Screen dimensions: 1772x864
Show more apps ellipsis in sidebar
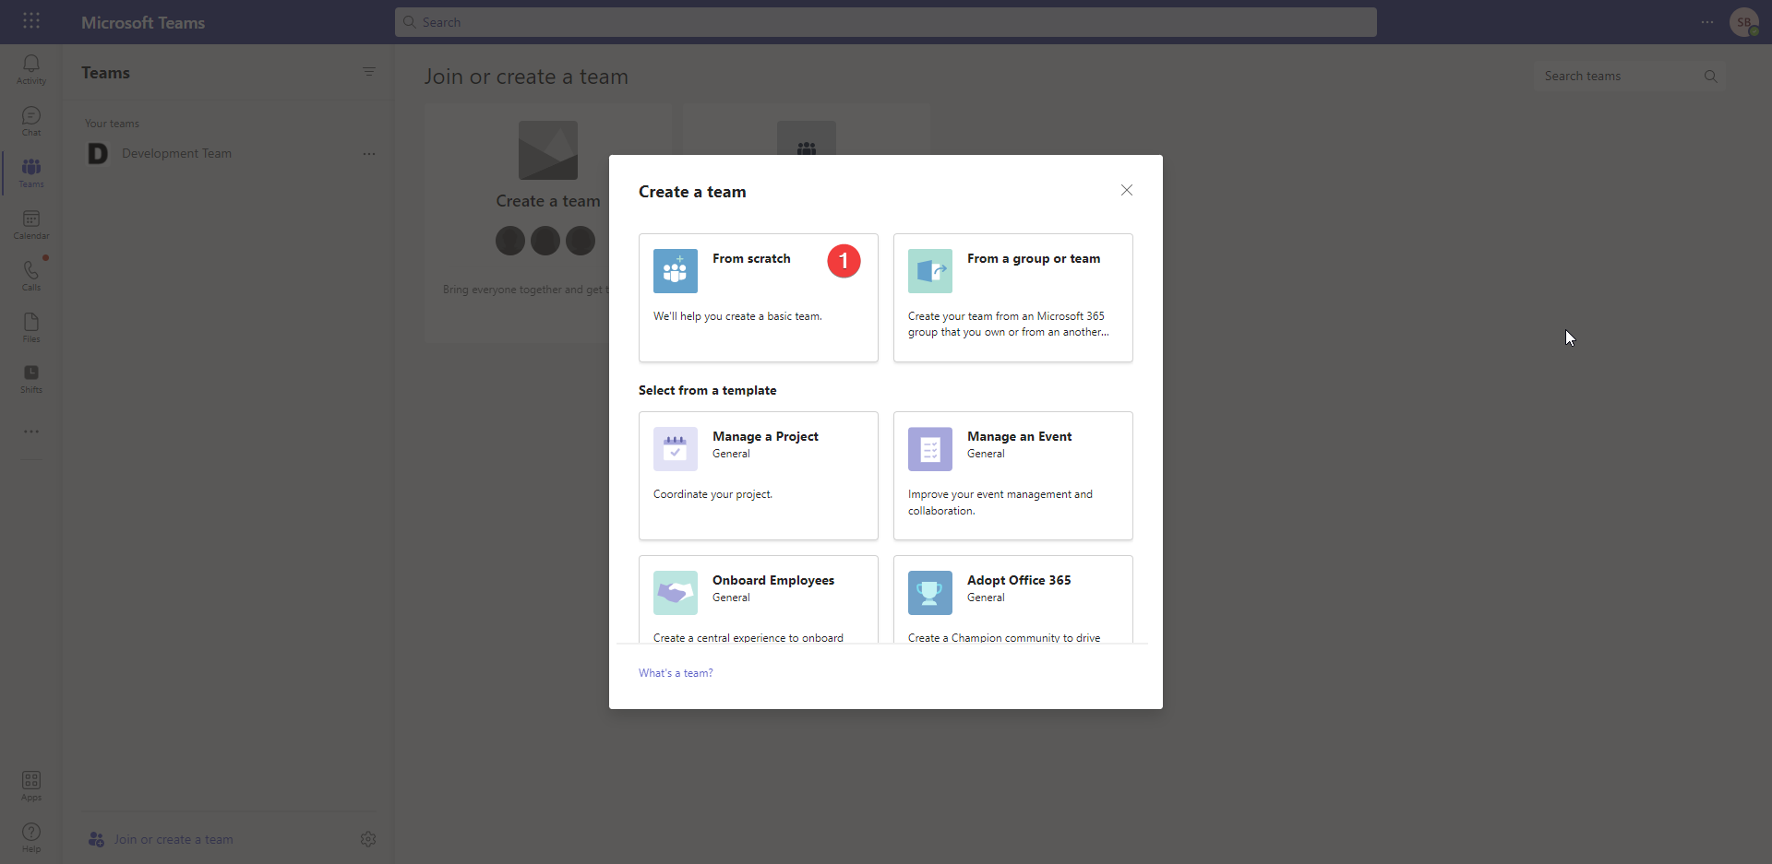[x=31, y=432]
